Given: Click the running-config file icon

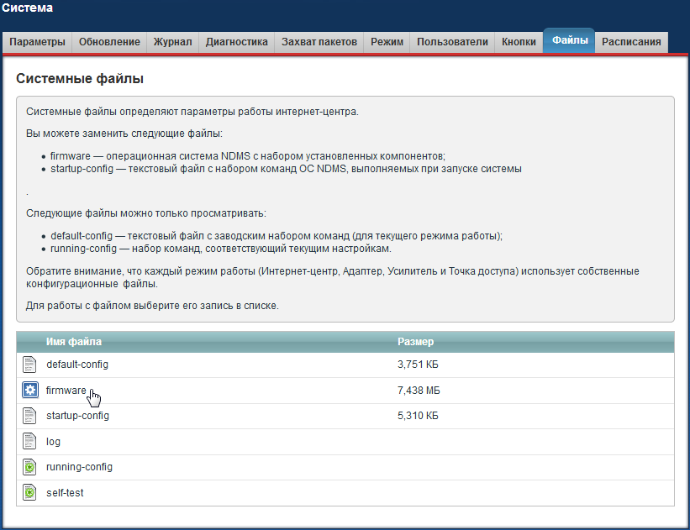Looking at the screenshot, I should pos(30,467).
